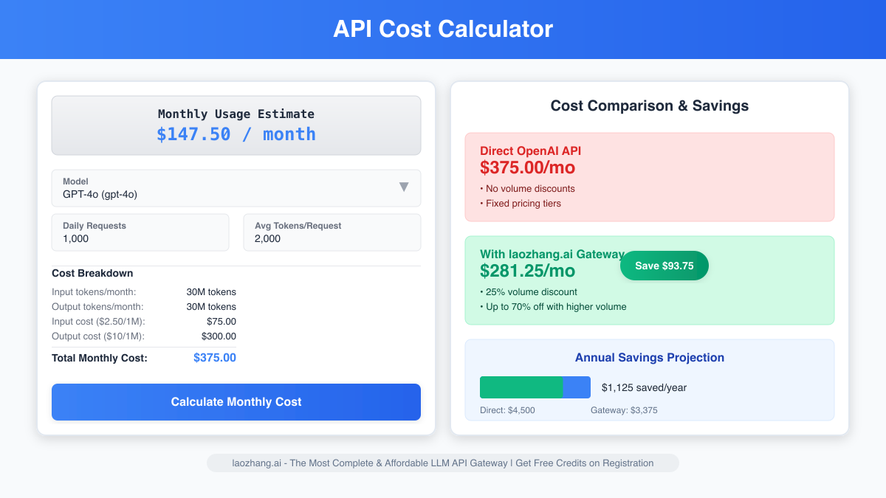Click the Model dropdown arrow

pos(404,187)
